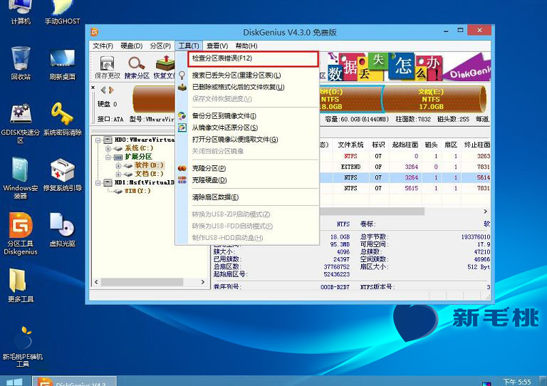Open the 帮助(H) menu
The width and height of the screenshot is (547, 386).
tap(246, 46)
